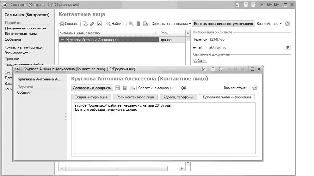Click the list-view icon in Контактные лица toolbar
Image resolution: width=314 pixels, height=176 pixels.
pos(138,24)
